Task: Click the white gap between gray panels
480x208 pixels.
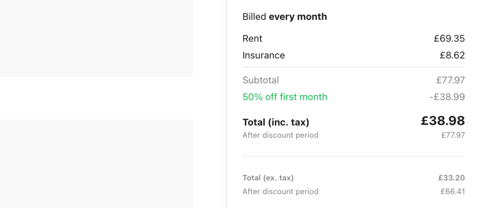Action: (x=96, y=98)
